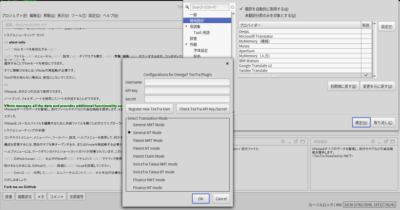Maximize the 機械翻訳 panel
This screenshot has height=210, width=400.
click(x=392, y=141)
